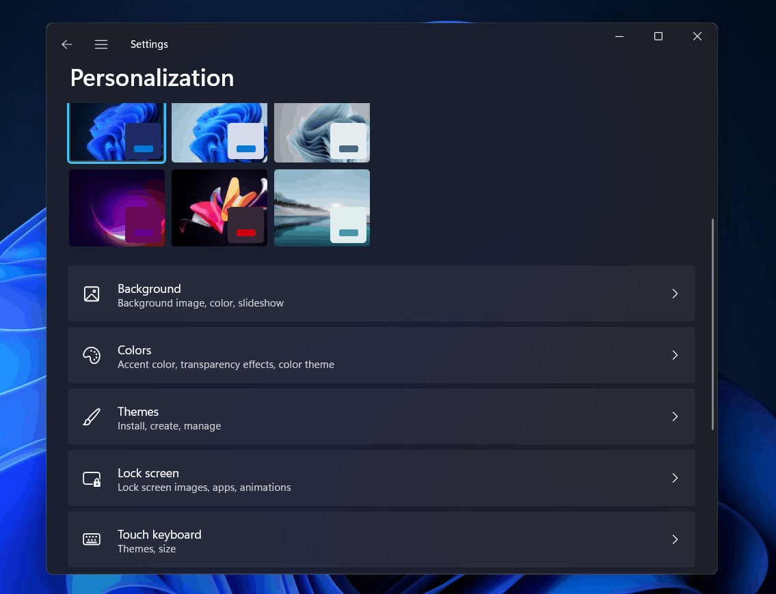Image resolution: width=776 pixels, height=594 pixels.
Task: Click the vertical scrollbar
Action: [712, 324]
